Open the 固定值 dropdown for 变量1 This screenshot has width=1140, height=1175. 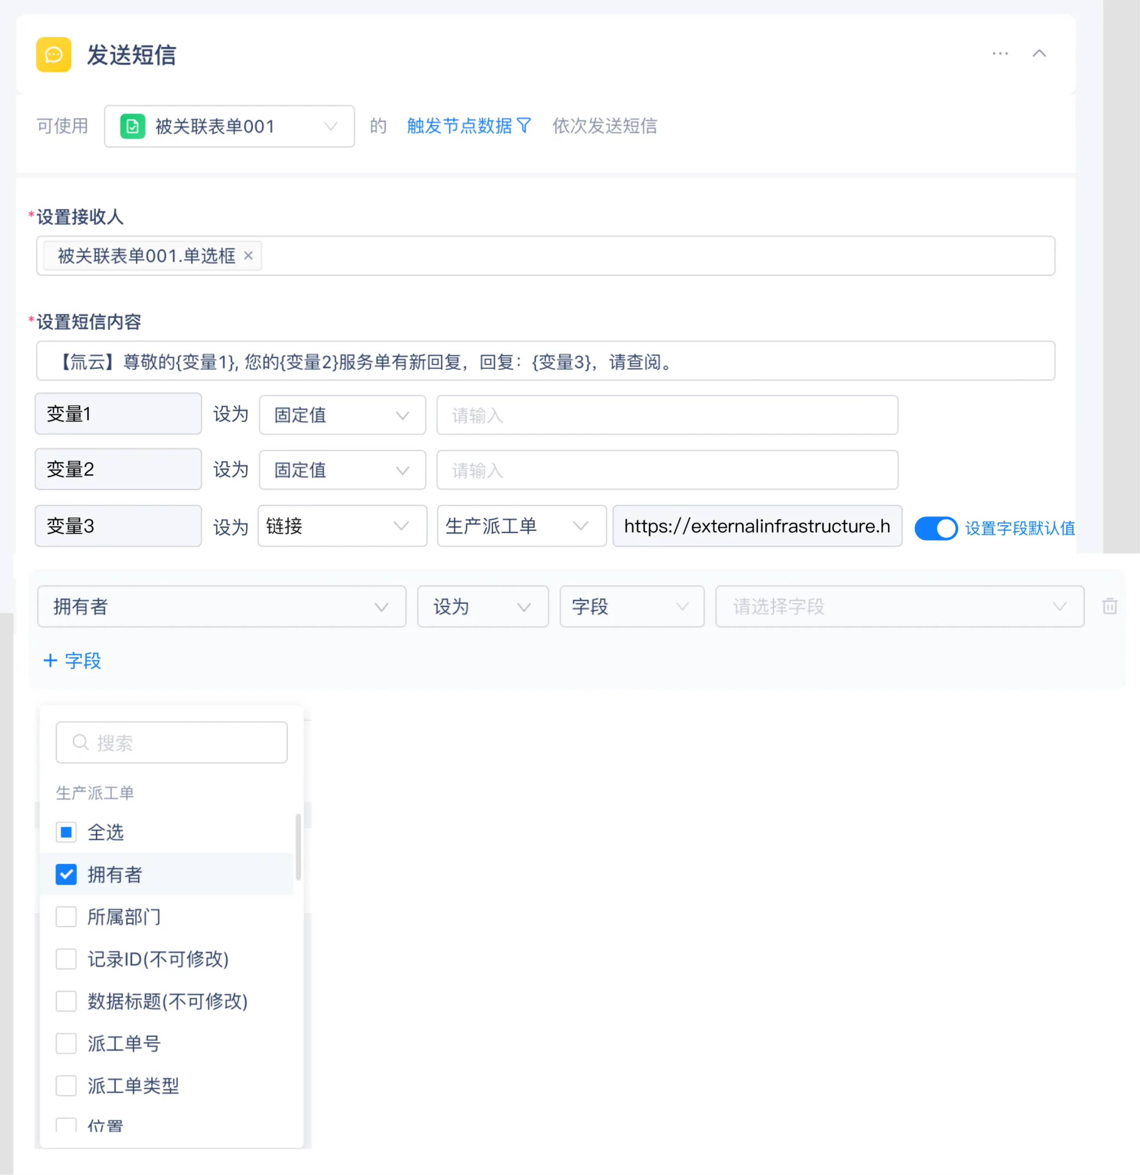[342, 415]
